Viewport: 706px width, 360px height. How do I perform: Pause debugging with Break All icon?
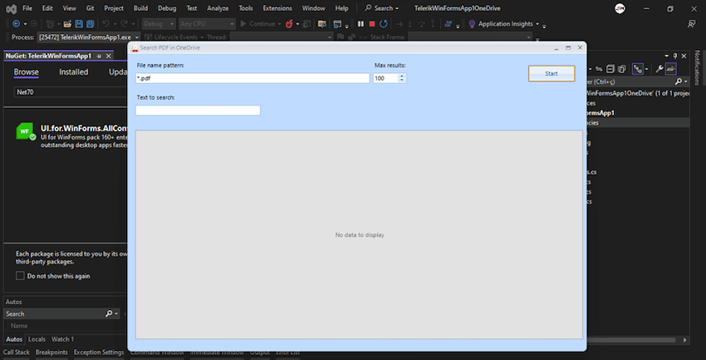[360, 24]
